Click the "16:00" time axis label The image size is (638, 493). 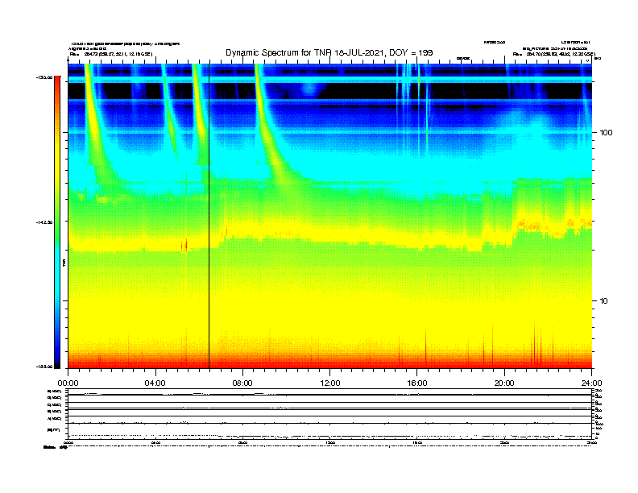click(417, 383)
